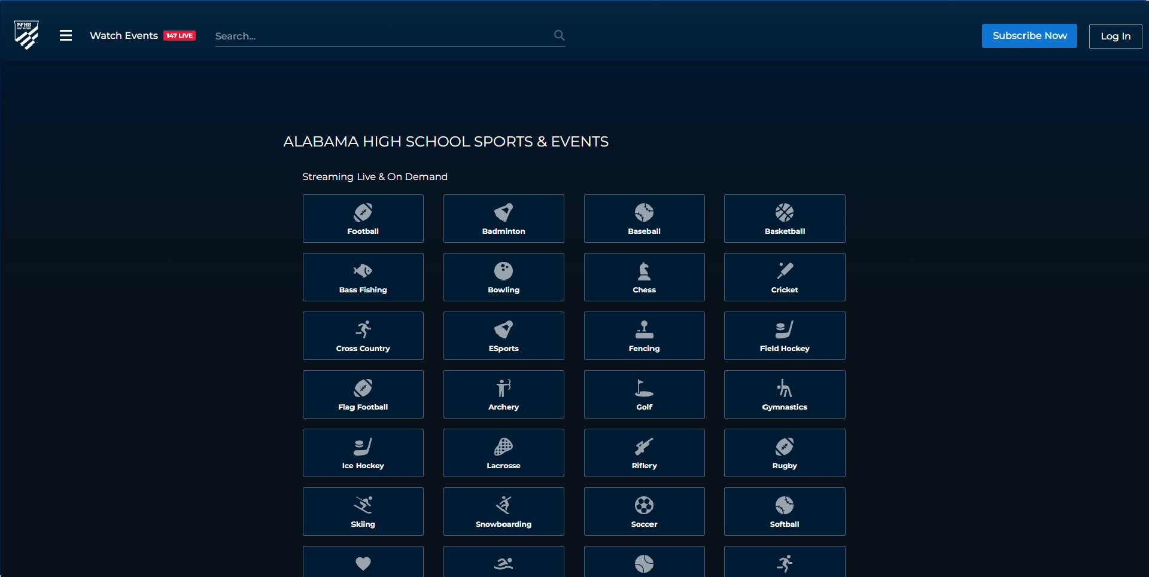
Task: Choose the Golf tile
Action: point(644,394)
